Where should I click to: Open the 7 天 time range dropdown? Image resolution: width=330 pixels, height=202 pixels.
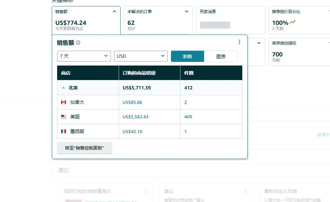click(84, 56)
